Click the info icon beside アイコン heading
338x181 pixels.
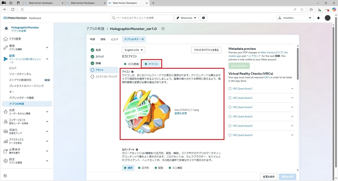(132, 72)
